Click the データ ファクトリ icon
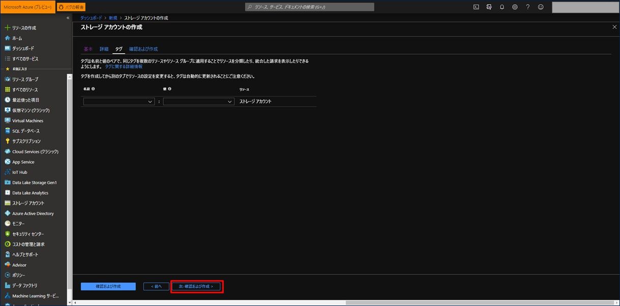 [x=7, y=285]
